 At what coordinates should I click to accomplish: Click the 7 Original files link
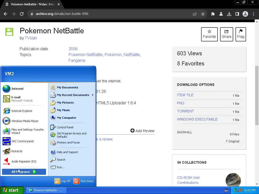tap(232, 141)
